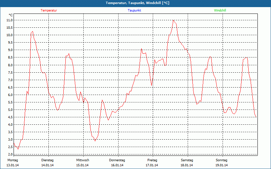Click the 9,5 y-axis value
271x169 pixels.
(x=11, y=43)
